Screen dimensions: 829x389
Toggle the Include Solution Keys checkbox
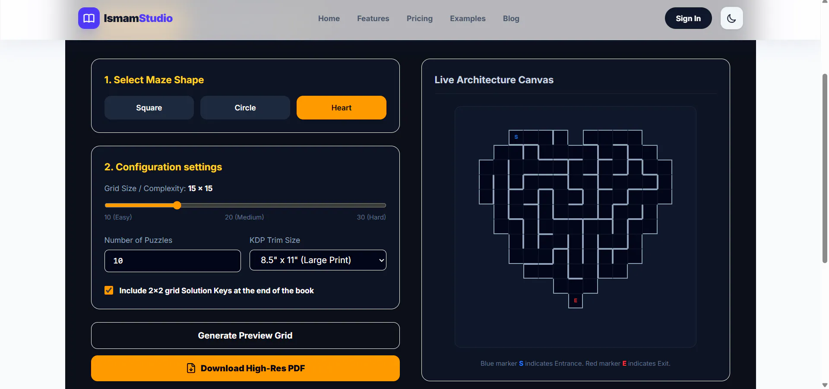pos(109,290)
